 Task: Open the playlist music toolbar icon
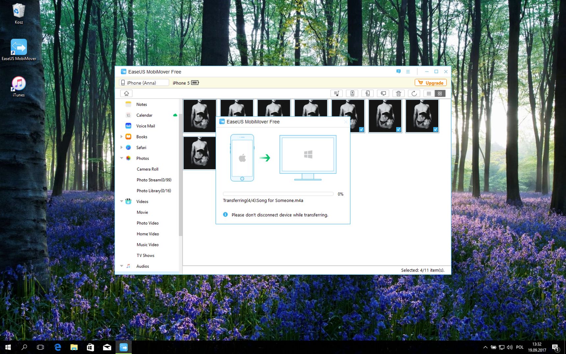(336, 94)
